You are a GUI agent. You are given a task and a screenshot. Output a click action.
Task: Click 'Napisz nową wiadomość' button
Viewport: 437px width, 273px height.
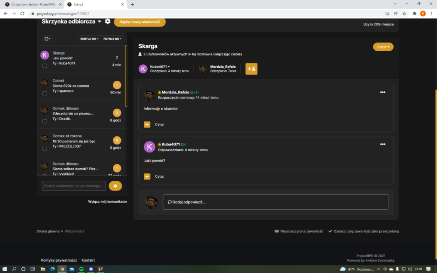tap(140, 22)
